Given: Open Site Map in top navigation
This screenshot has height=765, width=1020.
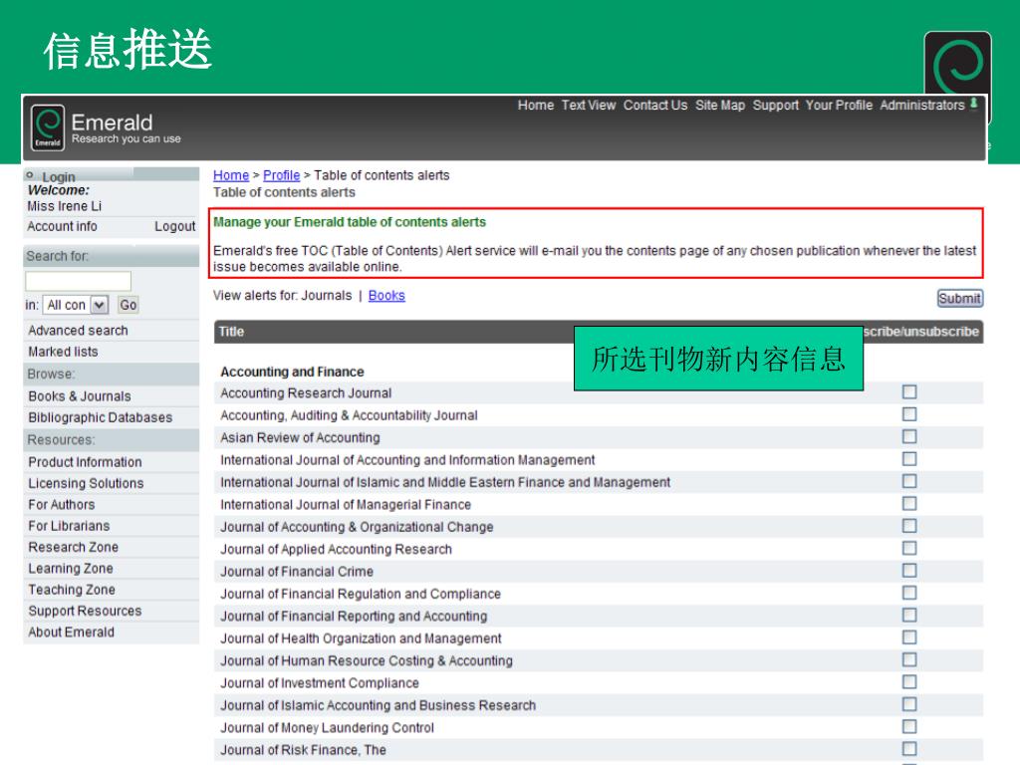Looking at the screenshot, I should [x=719, y=106].
